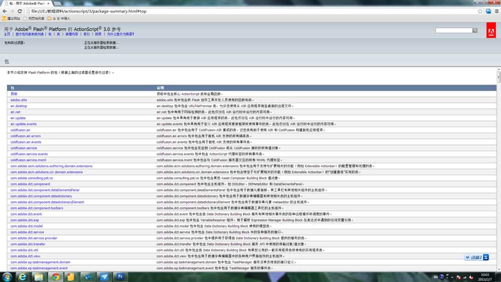Open the coldfusion.service package link
The image size is (501, 282).
[24, 149]
